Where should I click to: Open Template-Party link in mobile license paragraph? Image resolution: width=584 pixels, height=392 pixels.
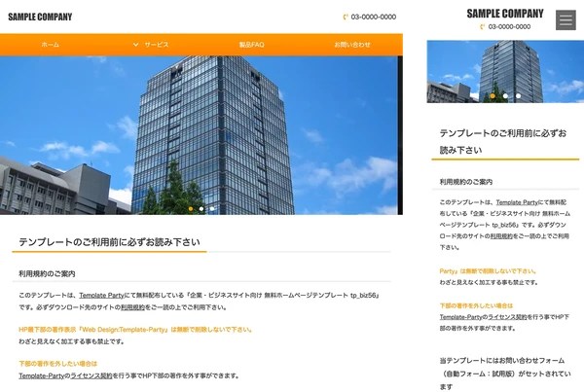460,317
